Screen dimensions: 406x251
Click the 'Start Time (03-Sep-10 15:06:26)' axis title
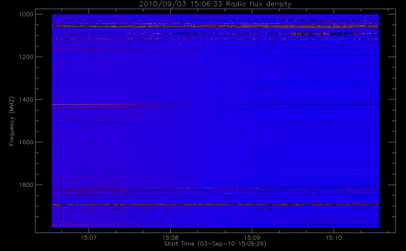(x=215, y=244)
